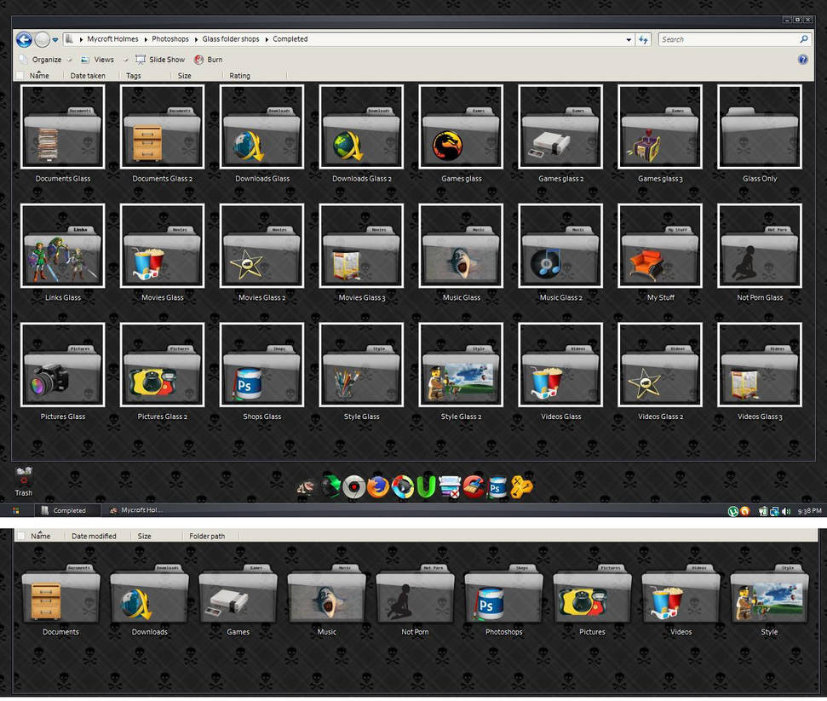Sort by the Date taken column
827x701 pixels.
point(88,76)
